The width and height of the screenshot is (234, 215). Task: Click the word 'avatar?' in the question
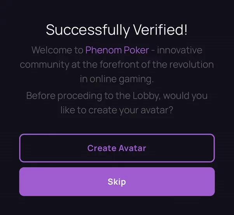157,110
